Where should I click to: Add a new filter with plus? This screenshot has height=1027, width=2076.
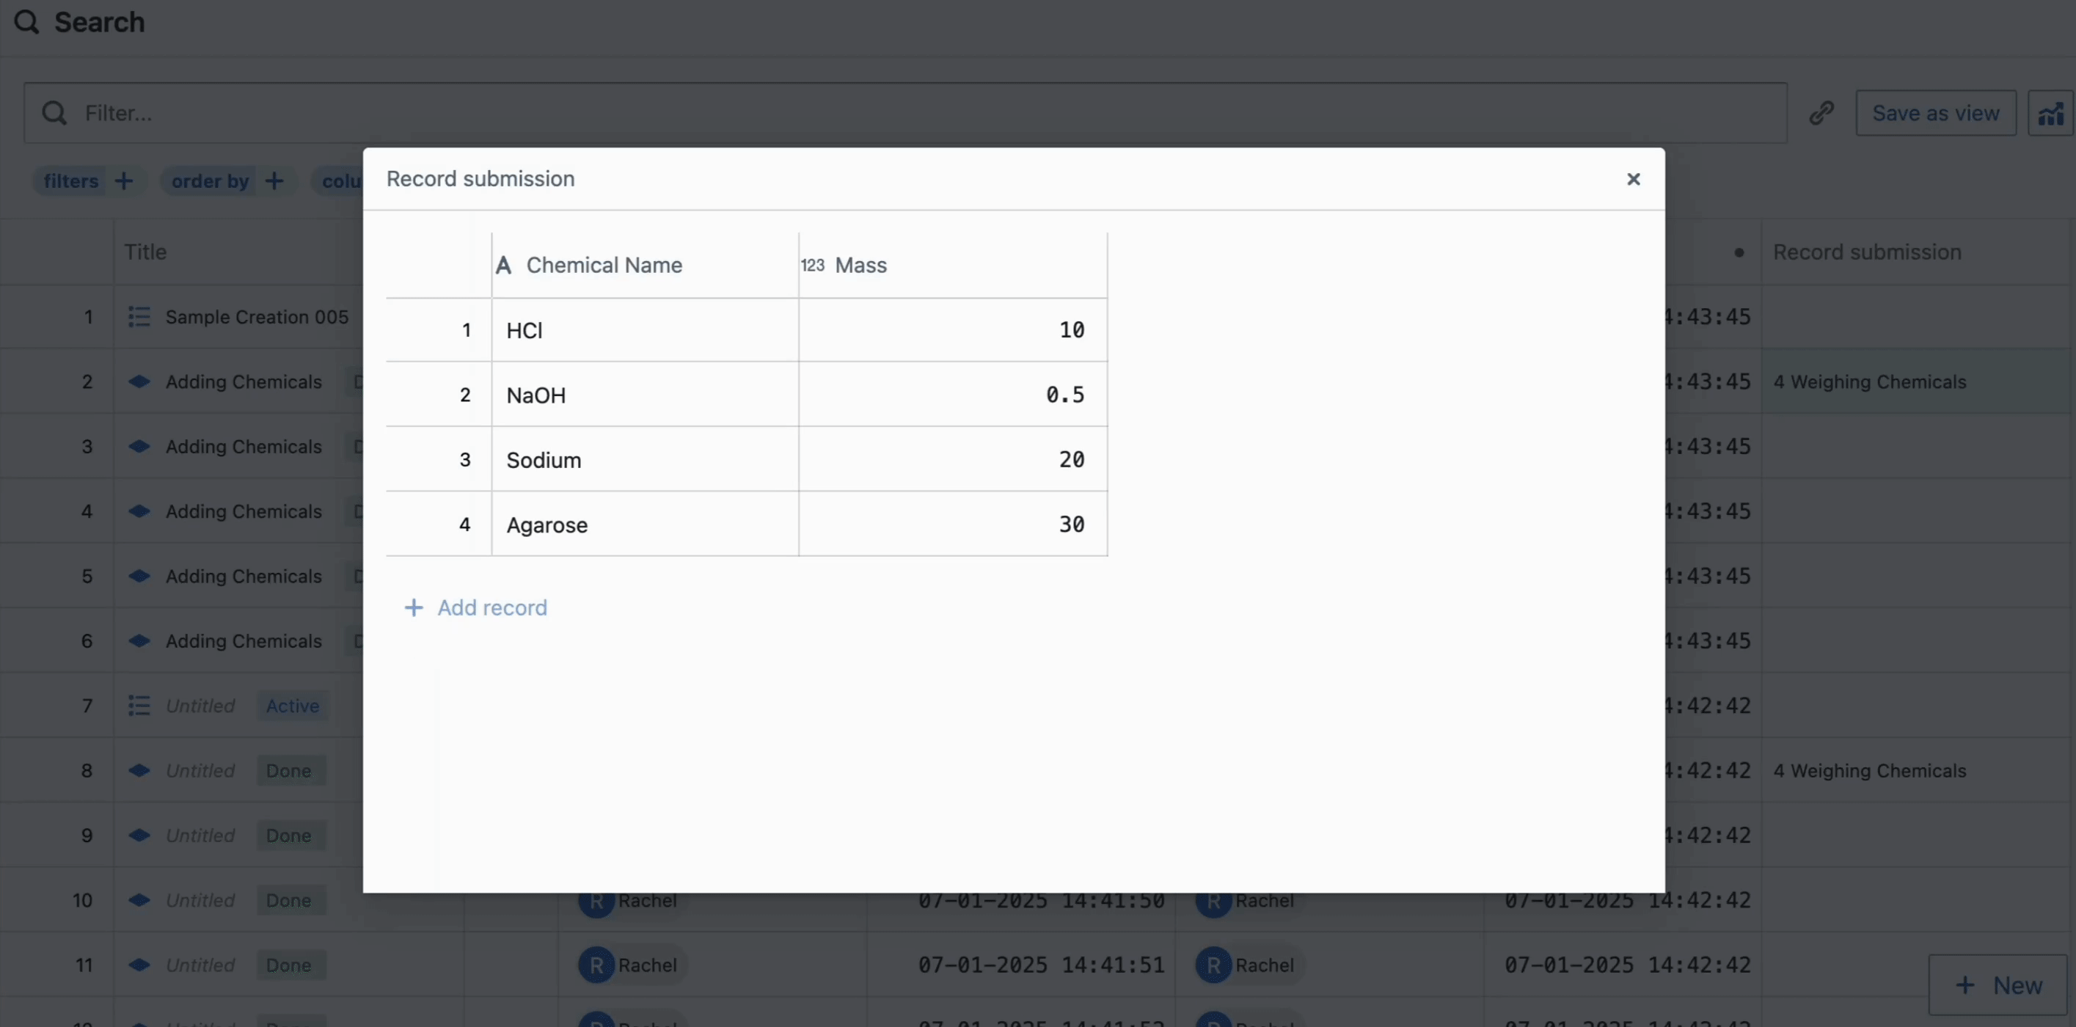pos(123,180)
